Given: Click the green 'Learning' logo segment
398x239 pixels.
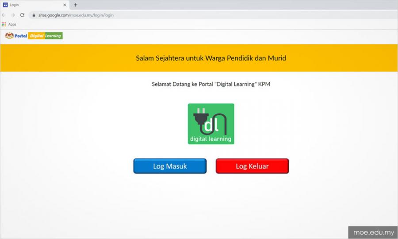Looking at the screenshot, I should point(53,36).
